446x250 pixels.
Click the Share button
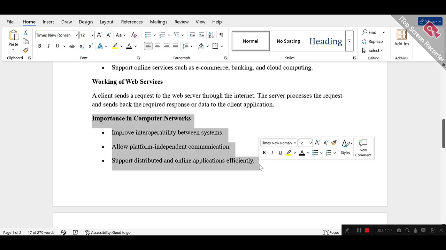431,22
